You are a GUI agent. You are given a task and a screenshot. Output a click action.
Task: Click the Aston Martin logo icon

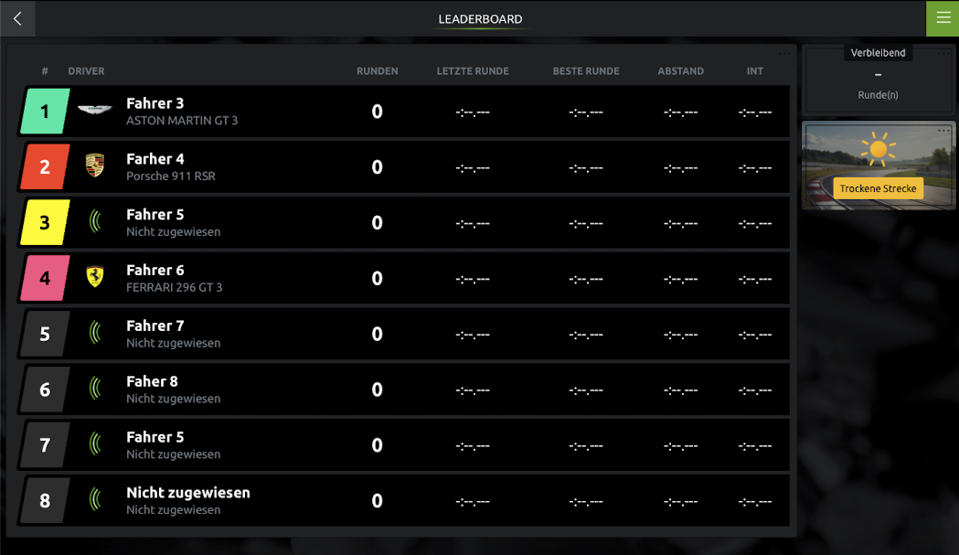click(94, 111)
